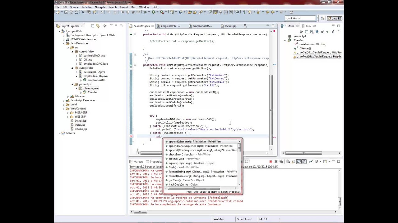
Task: Toggle Hide Local Types in Outline
Action: (333, 32)
